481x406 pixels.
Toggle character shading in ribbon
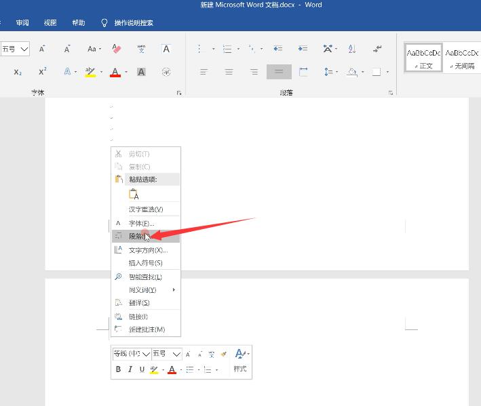click(x=141, y=72)
